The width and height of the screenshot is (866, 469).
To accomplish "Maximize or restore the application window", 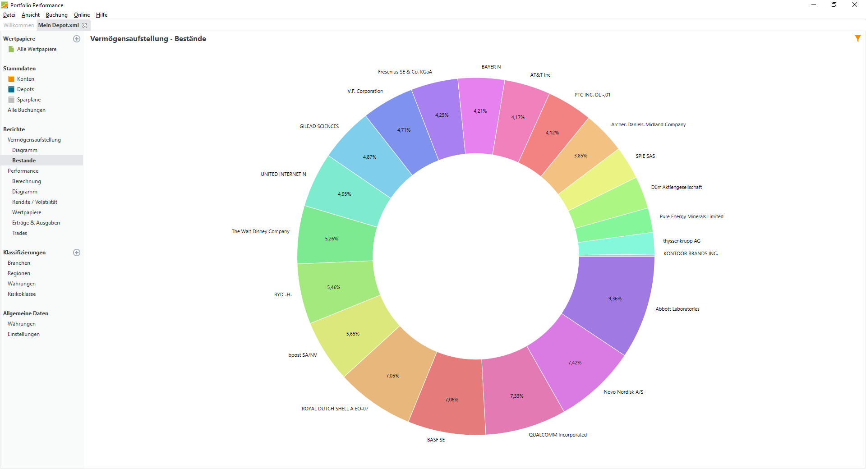I will coord(834,5).
